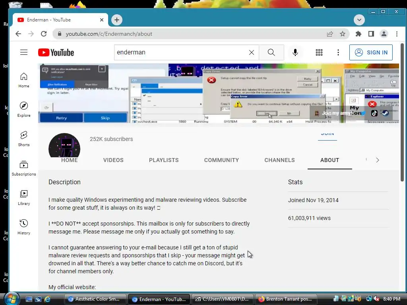The height and width of the screenshot is (305, 407).
Task: Open Shorts in the sidebar
Action: click(24, 139)
